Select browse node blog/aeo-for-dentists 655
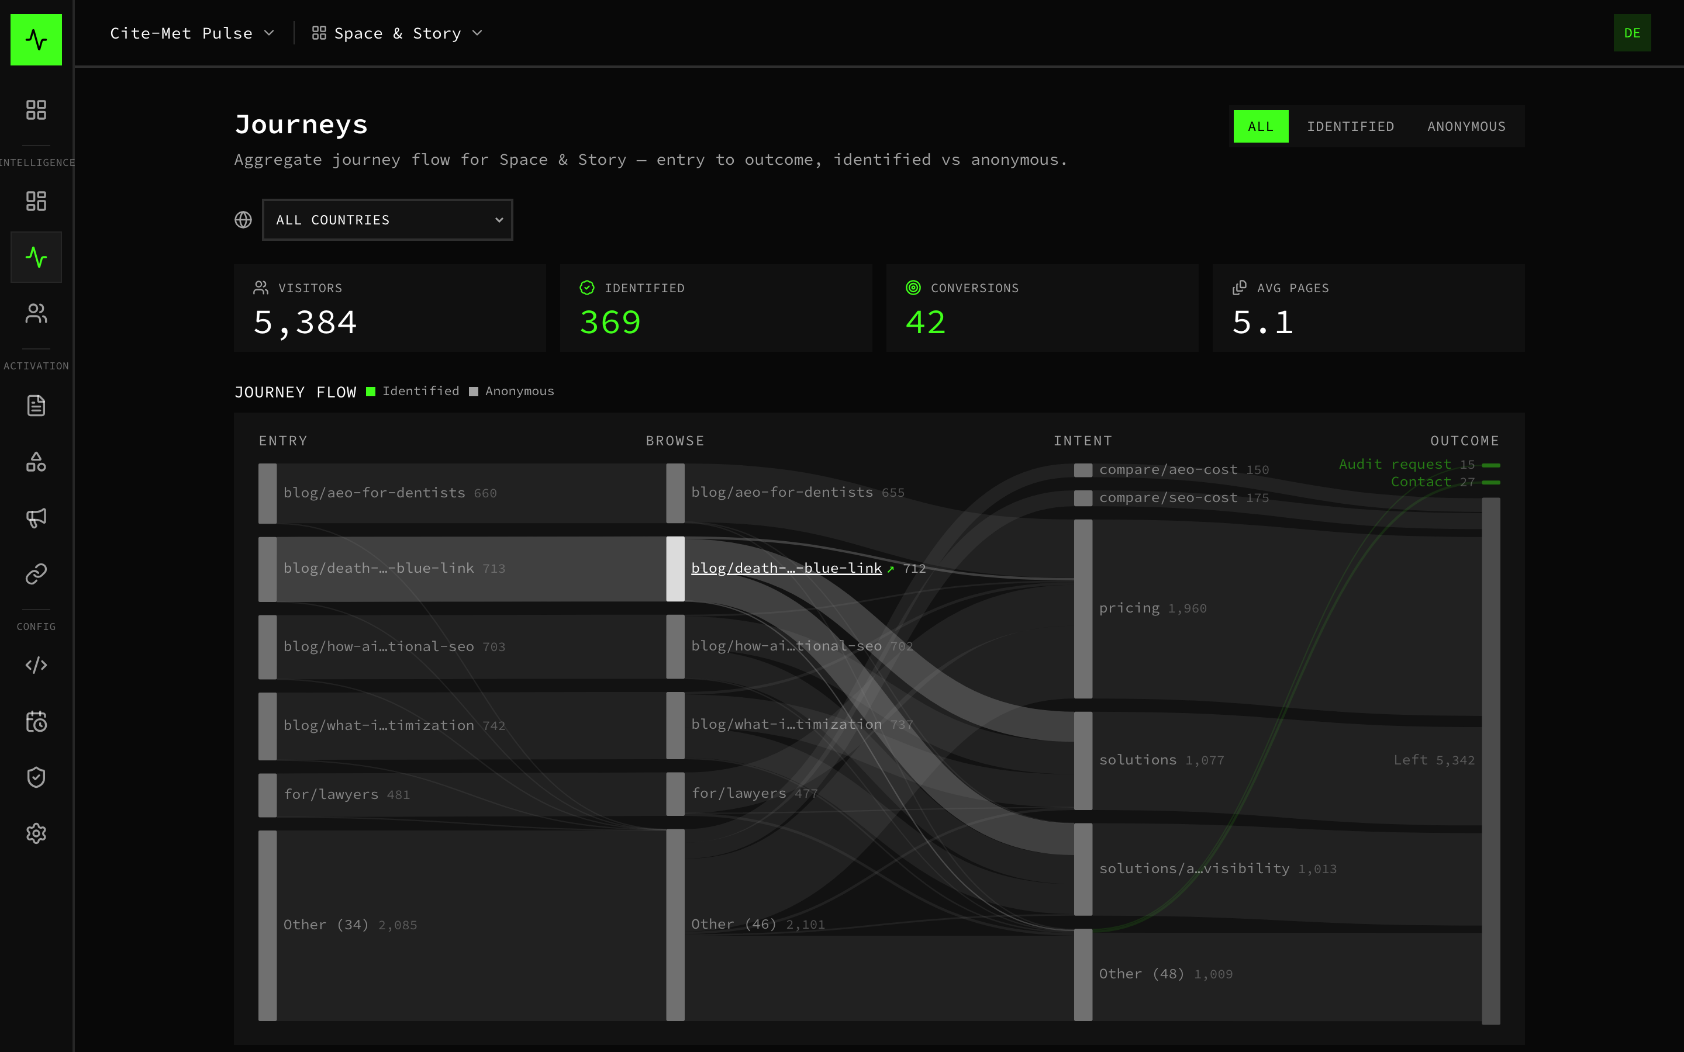Image resolution: width=1684 pixels, height=1052 pixels. [675, 493]
